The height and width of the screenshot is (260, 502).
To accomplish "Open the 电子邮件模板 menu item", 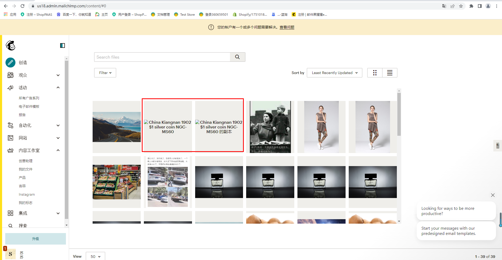I will [29, 106].
